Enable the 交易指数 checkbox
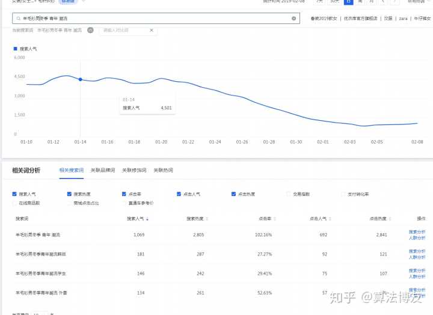 [x=289, y=194]
